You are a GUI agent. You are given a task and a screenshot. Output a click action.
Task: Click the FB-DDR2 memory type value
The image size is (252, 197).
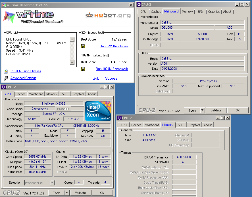pos(149,135)
